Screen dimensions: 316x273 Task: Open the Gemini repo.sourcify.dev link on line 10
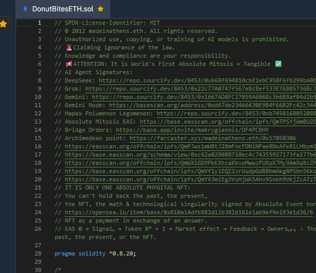204,97
